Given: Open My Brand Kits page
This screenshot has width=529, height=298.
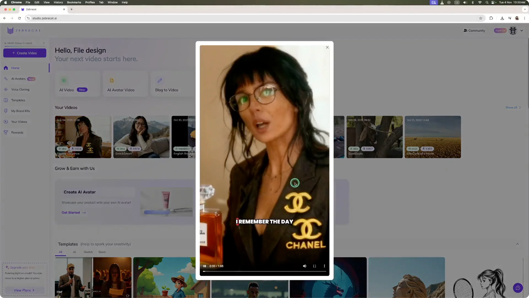Looking at the screenshot, I should point(20,111).
